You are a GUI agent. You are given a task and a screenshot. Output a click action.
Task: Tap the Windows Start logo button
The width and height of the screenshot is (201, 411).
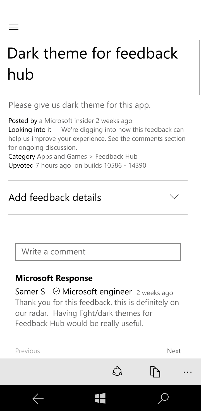pyautogui.click(x=100, y=398)
